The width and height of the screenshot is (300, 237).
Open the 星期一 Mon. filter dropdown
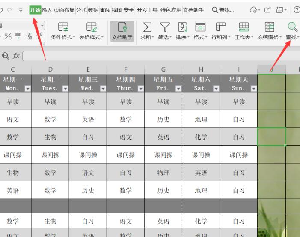coord(27,89)
